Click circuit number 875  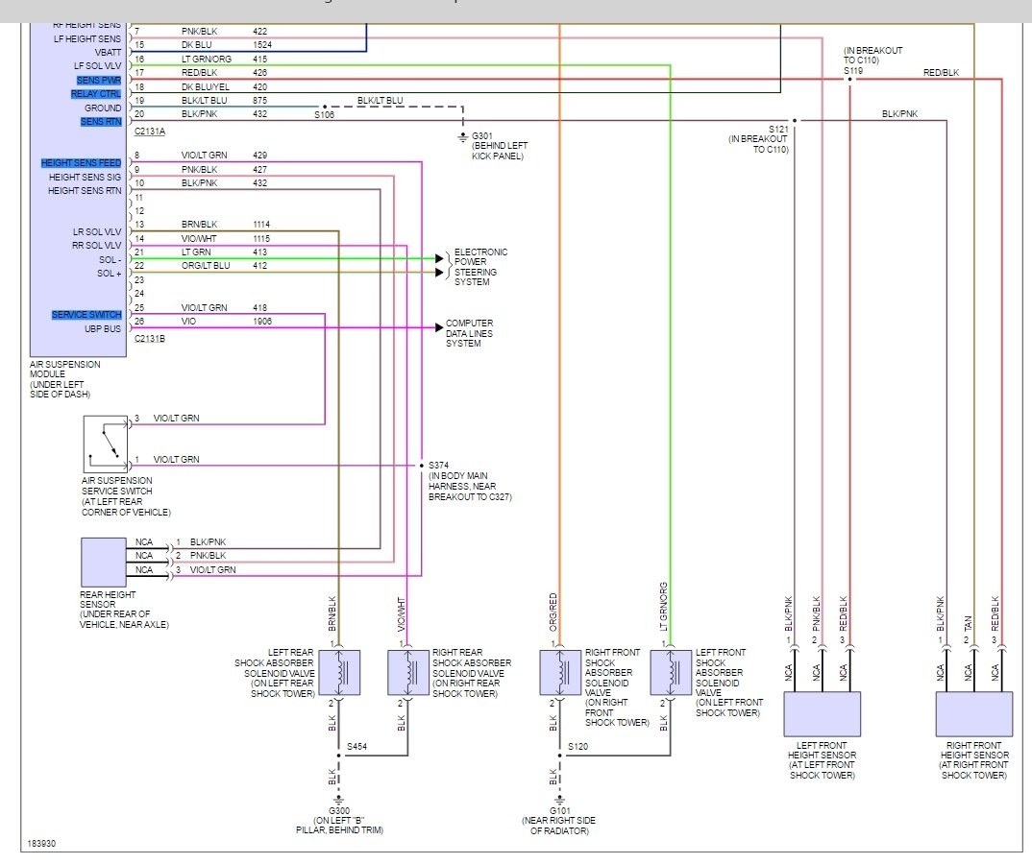click(260, 101)
